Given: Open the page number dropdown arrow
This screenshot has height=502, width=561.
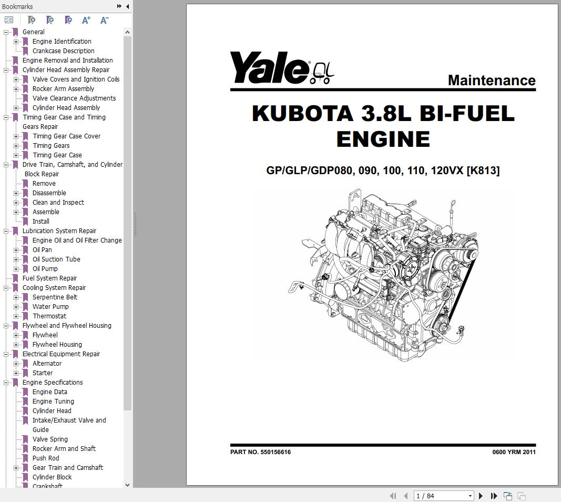Looking at the screenshot, I should coord(470,496).
